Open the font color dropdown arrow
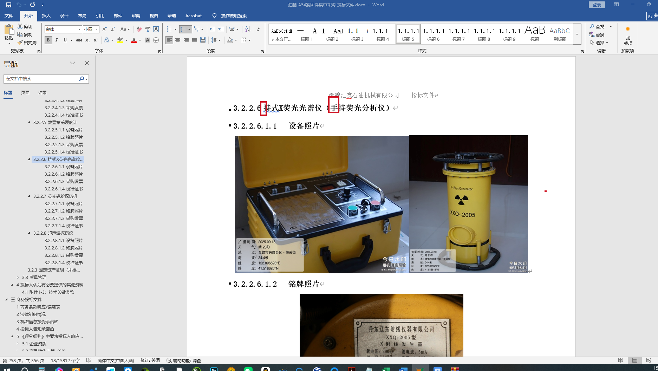This screenshot has width=658, height=371. (140, 40)
